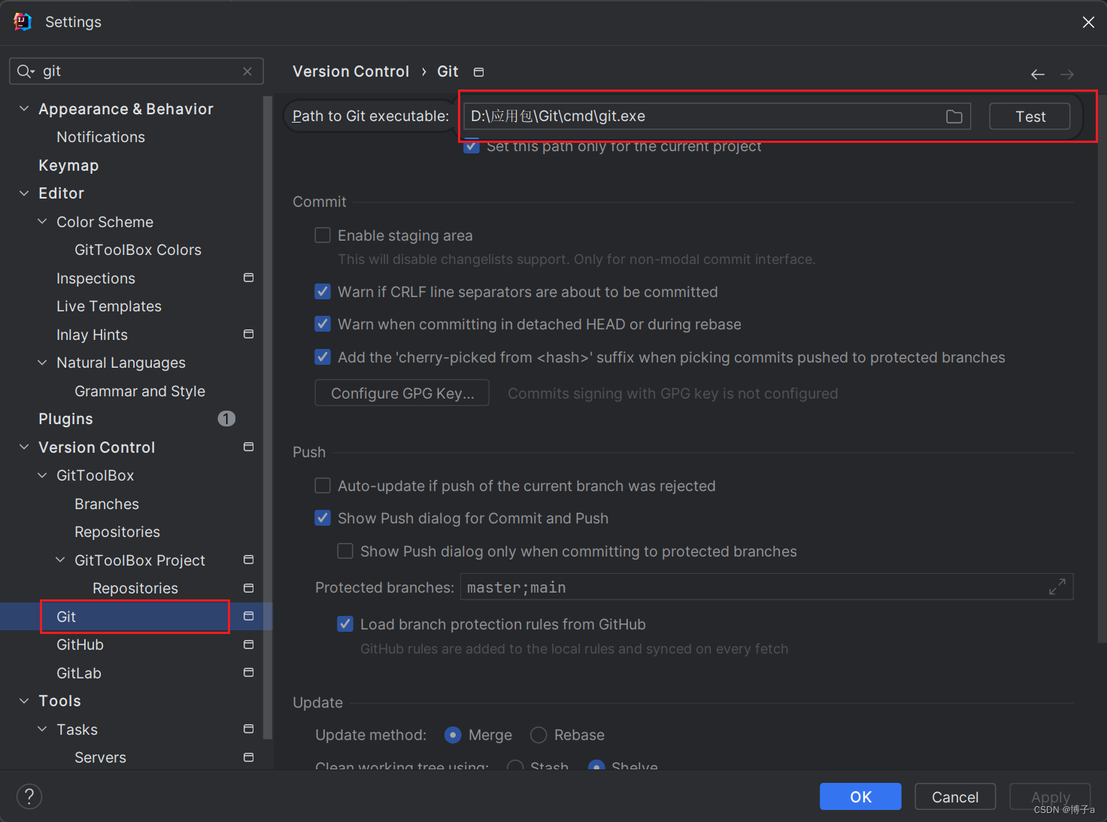Select Live Templates in settings tree

(x=109, y=306)
